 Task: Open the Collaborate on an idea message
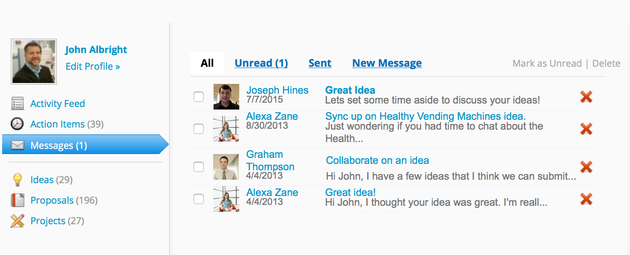coord(377,160)
